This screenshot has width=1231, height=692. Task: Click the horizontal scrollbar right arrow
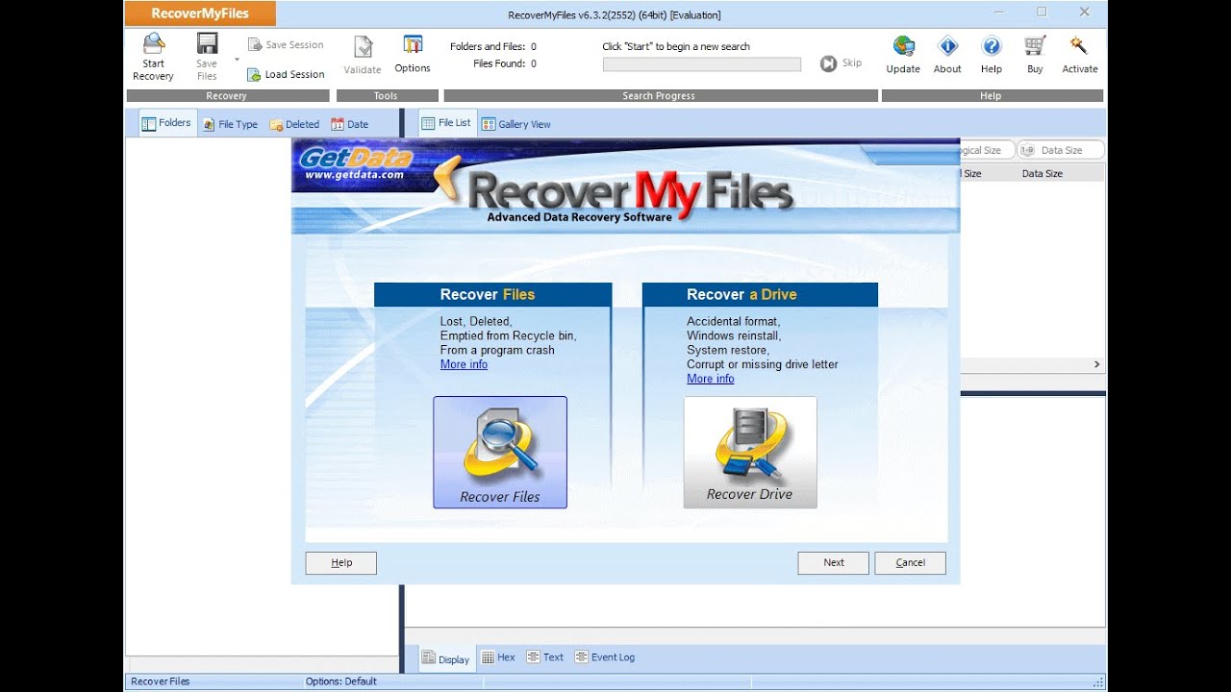coord(1096,365)
